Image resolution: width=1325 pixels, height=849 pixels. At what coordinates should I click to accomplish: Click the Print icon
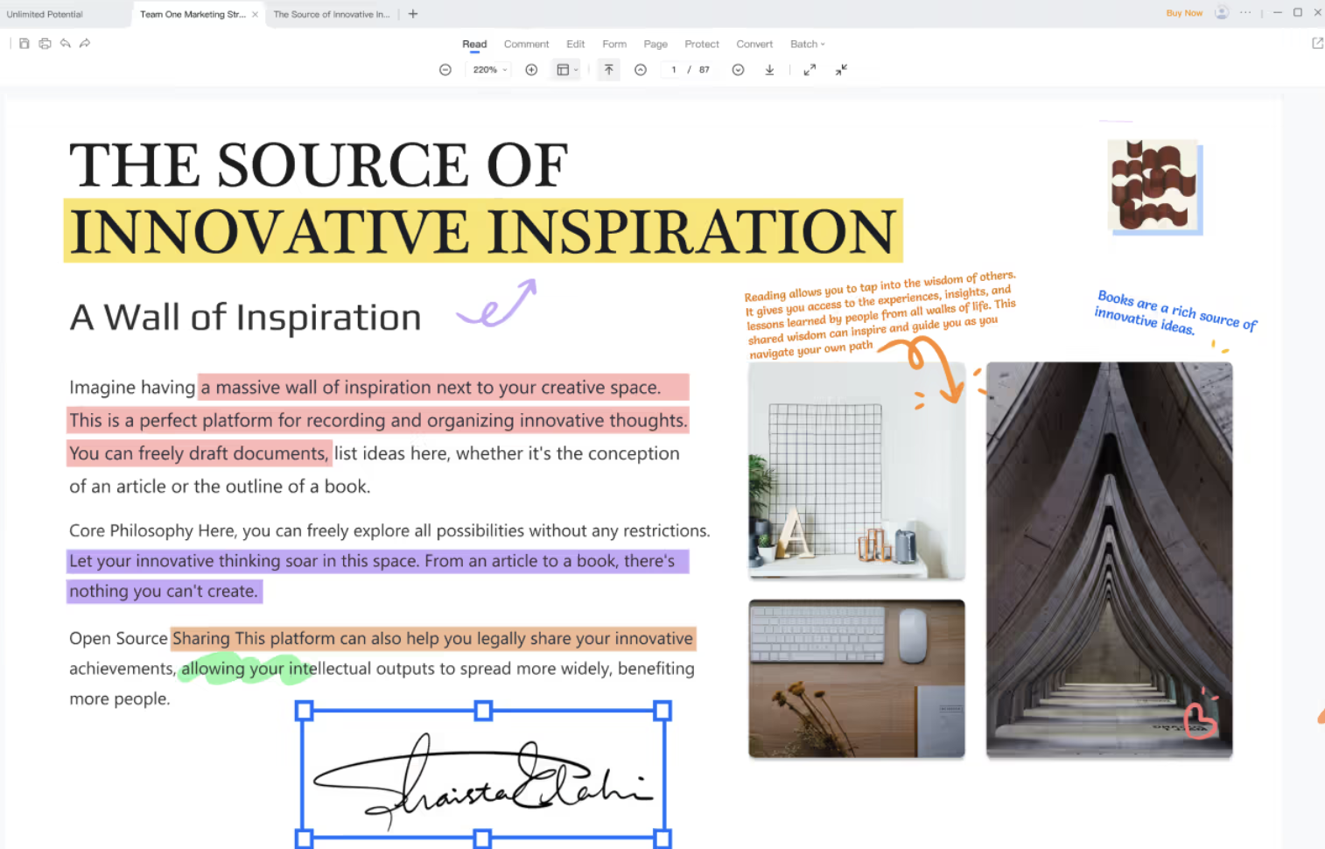coord(45,44)
